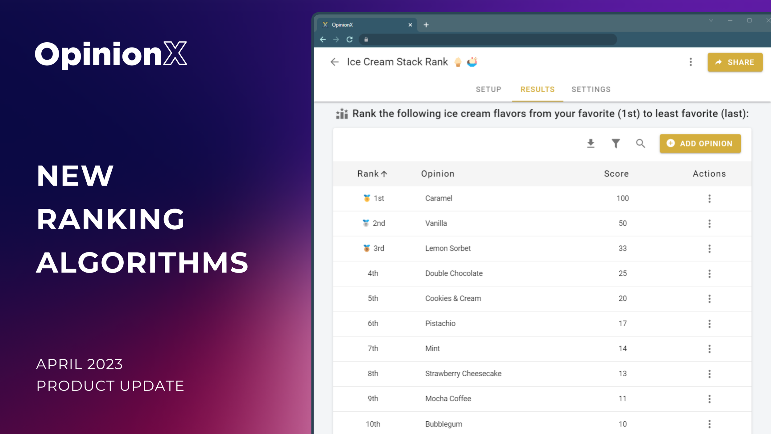Switch to the SETUP tab
771x434 pixels.
tap(488, 90)
